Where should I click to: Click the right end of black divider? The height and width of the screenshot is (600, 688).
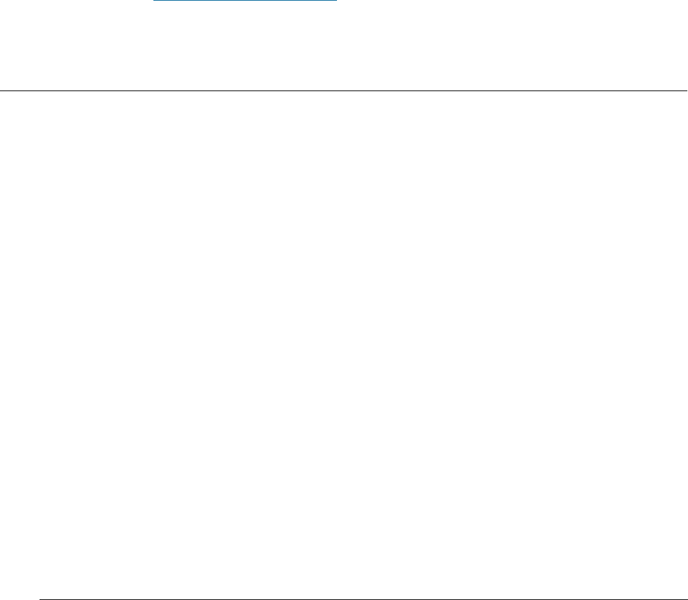(x=686, y=91)
